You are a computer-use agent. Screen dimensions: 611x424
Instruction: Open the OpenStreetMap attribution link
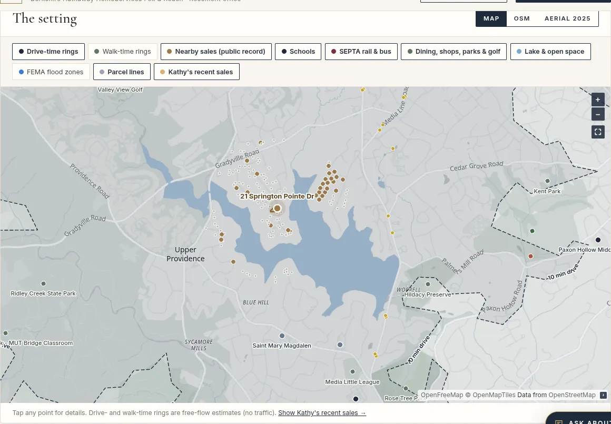click(571, 395)
